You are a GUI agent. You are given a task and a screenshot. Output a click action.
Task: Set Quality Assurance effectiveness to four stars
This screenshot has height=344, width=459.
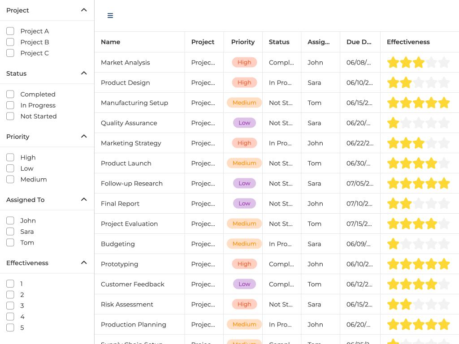coord(431,123)
